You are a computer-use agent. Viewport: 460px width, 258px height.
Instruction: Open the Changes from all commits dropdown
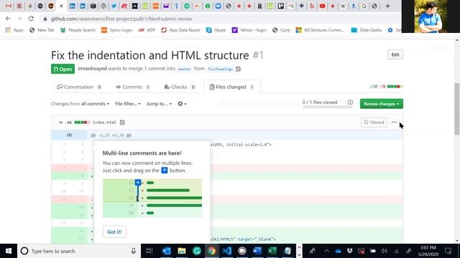80,104
